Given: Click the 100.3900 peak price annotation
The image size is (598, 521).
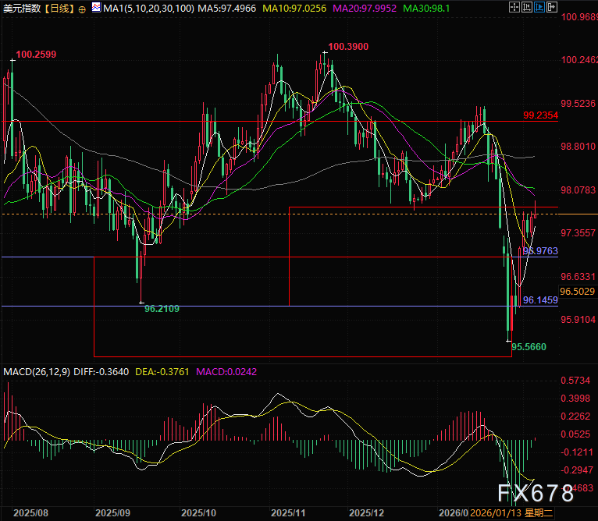Looking at the screenshot, I should click(348, 47).
